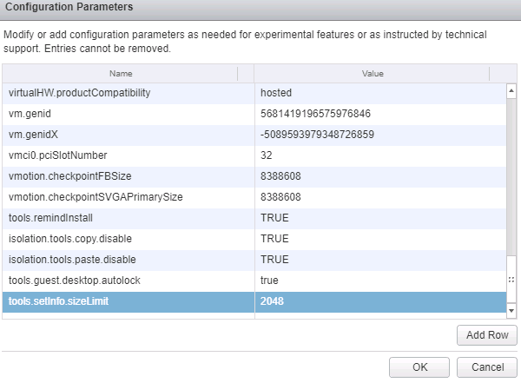Image resolution: width=521 pixels, height=383 pixels.
Task: Click the vm.genidX value cell
Action: coord(316,134)
